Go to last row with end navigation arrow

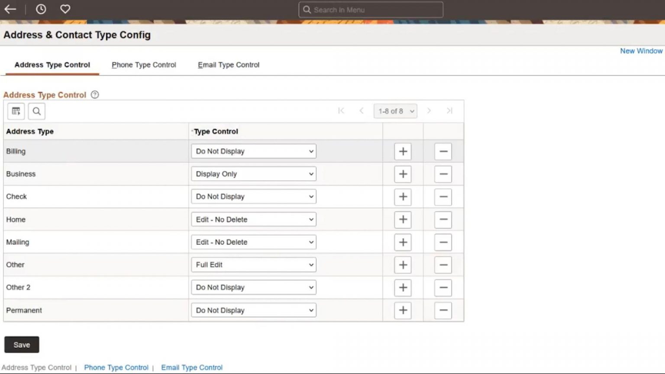coord(449,111)
